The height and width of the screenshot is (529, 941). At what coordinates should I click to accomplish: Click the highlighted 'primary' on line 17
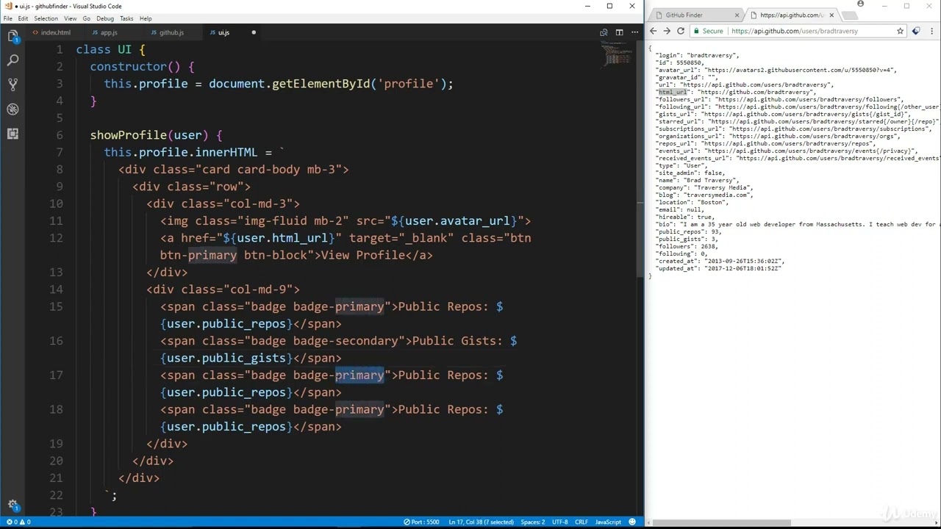coord(359,375)
